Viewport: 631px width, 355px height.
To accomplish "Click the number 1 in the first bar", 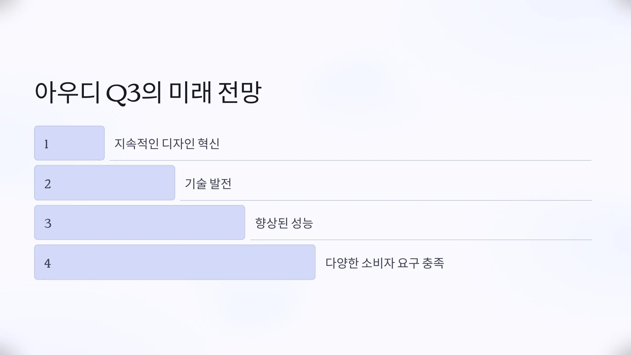I will coord(47,144).
